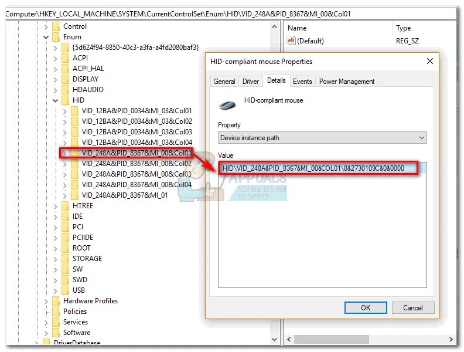Click the PCI folder icon
The image size is (464, 352).
(x=66, y=227)
